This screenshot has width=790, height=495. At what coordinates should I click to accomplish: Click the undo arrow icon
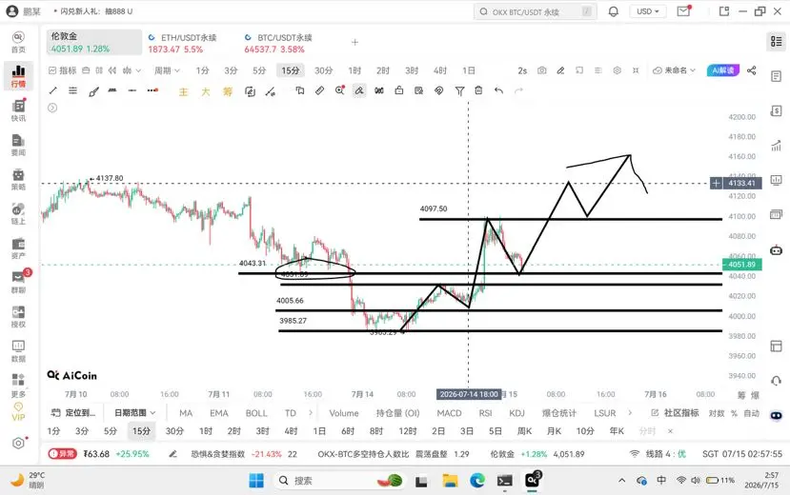click(498, 90)
